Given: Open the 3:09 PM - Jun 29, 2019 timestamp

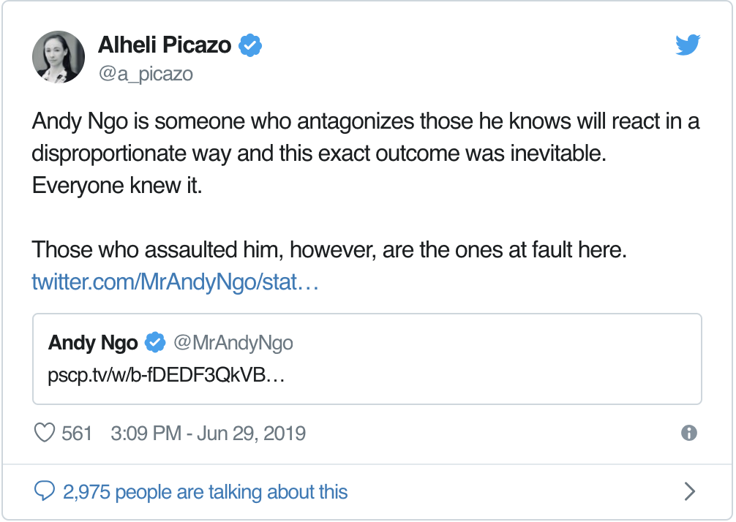Looking at the screenshot, I should 208,434.
